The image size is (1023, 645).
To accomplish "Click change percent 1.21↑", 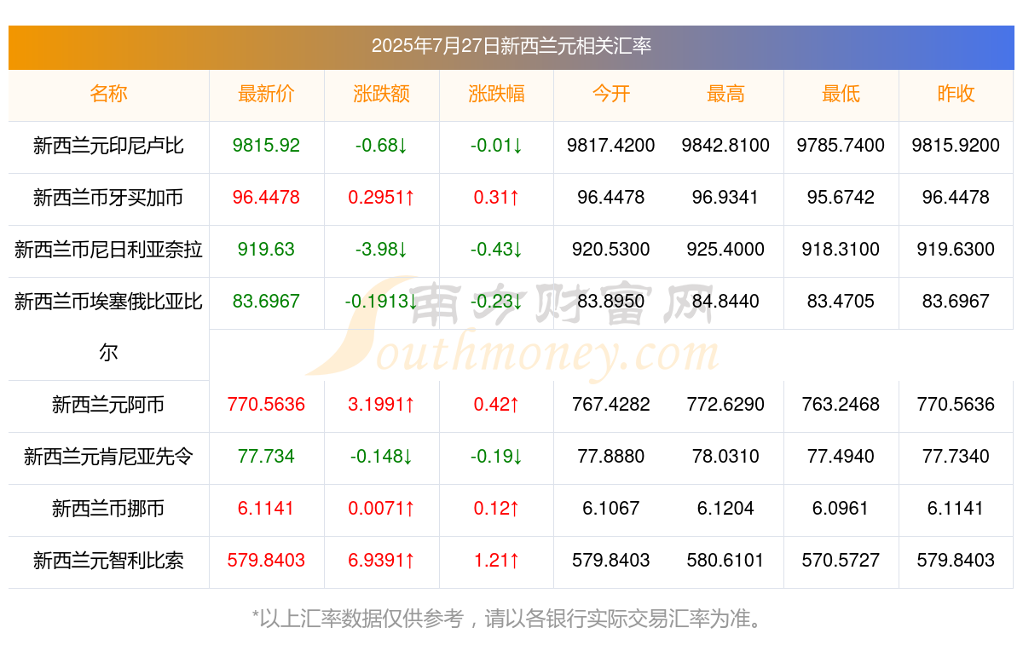I will click(x=496, y=561).
